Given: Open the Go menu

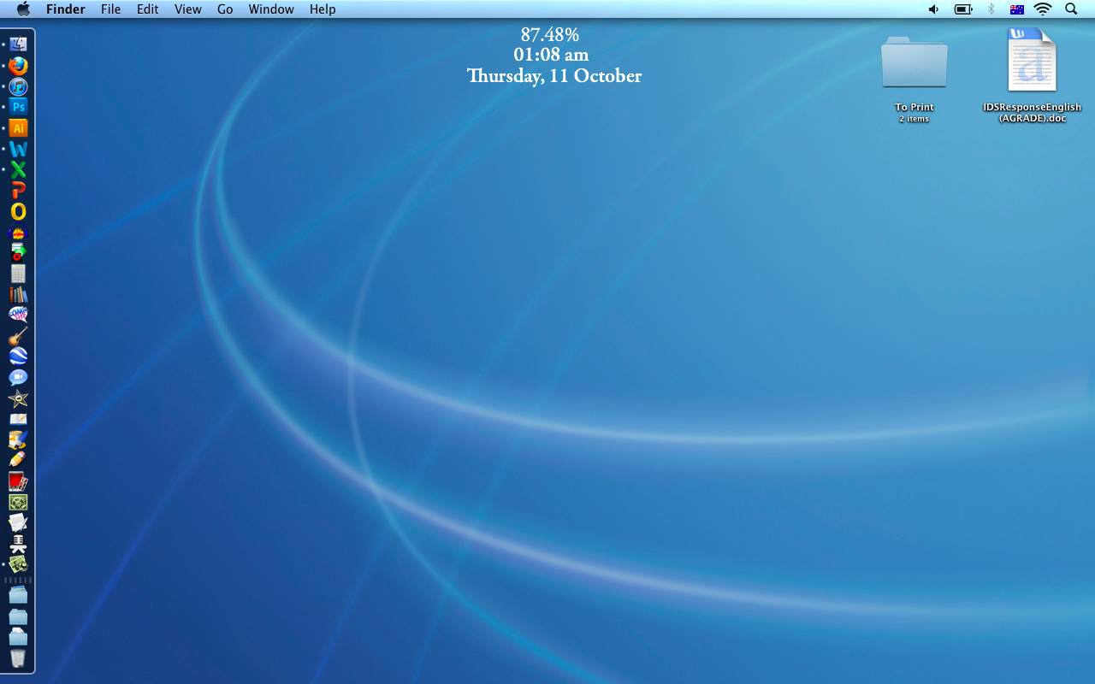Looking at the screenshot, I should pos(225,9).
